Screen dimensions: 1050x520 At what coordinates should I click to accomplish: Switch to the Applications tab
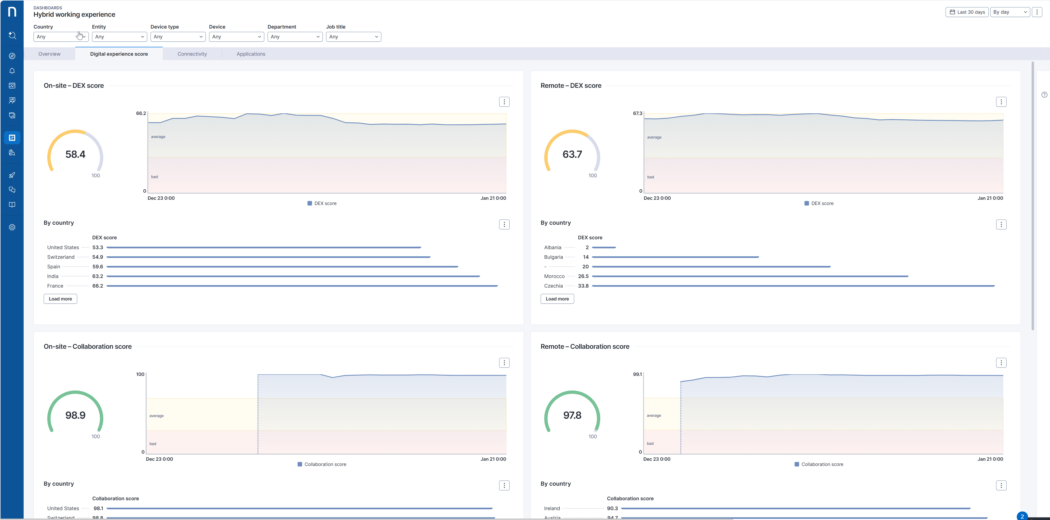click(251, 54)
